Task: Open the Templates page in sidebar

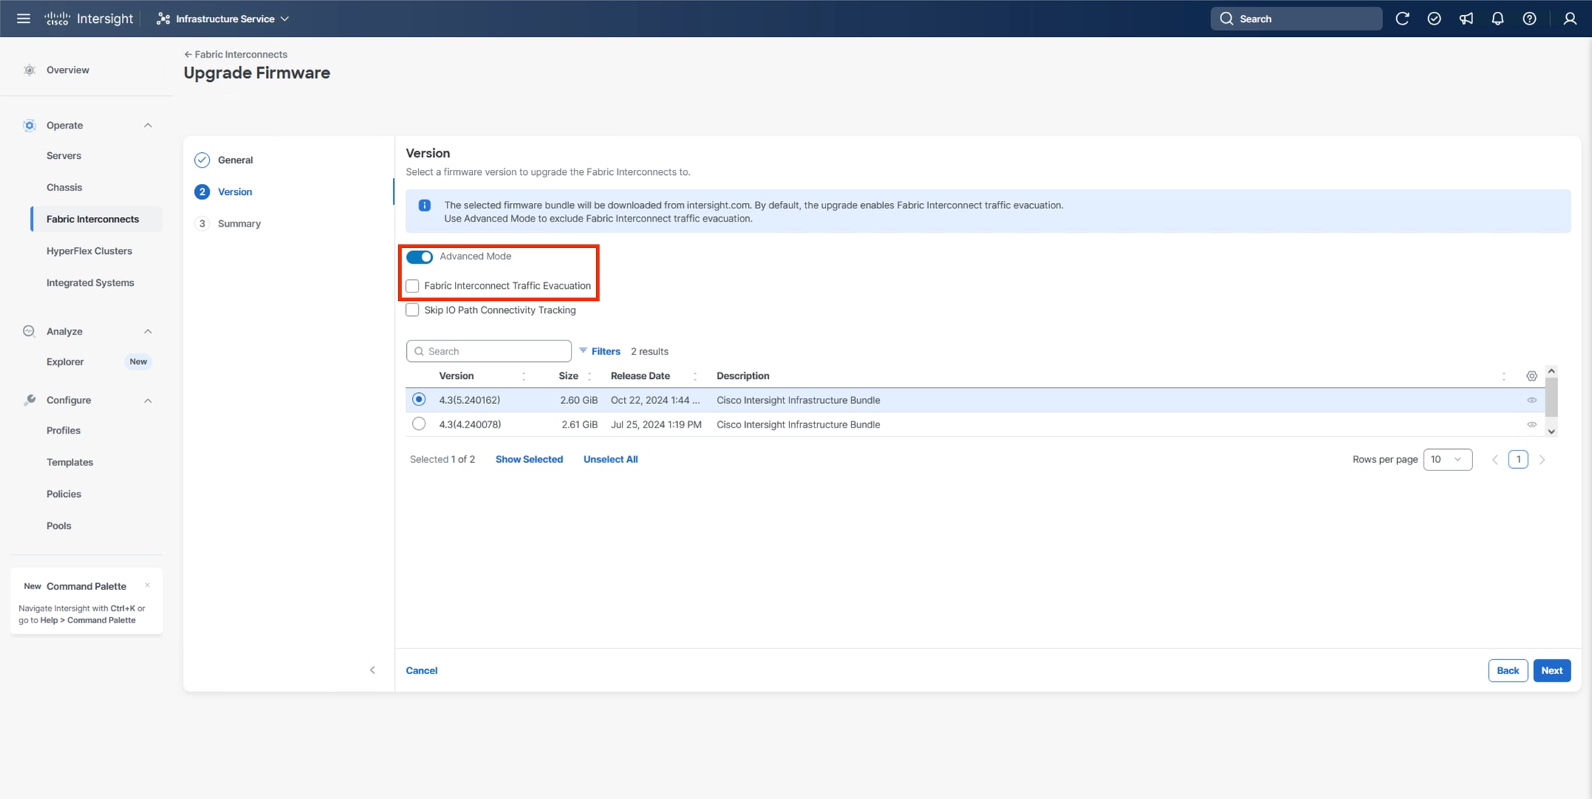Action: point(69,462)
